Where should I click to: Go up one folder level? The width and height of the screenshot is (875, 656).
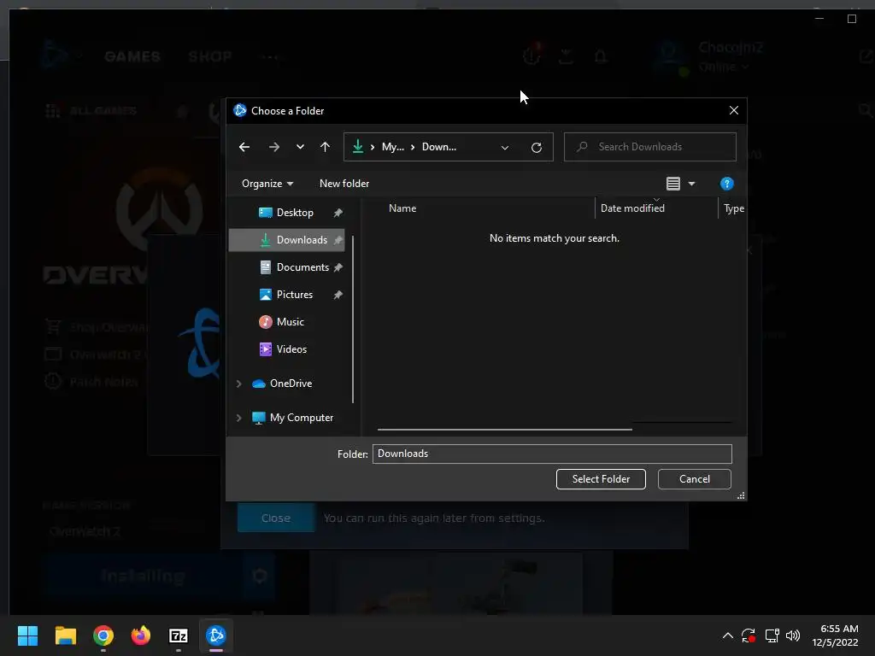(x=326, y=147)
